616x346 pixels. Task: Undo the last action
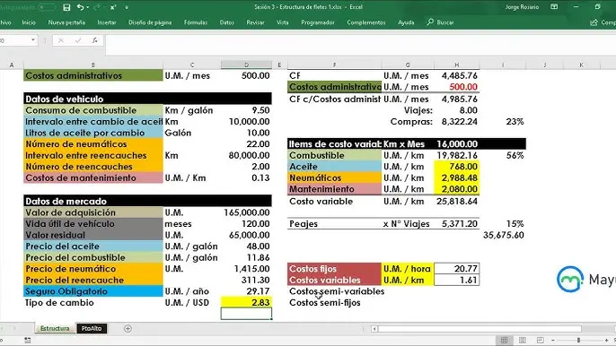[80, 7]
